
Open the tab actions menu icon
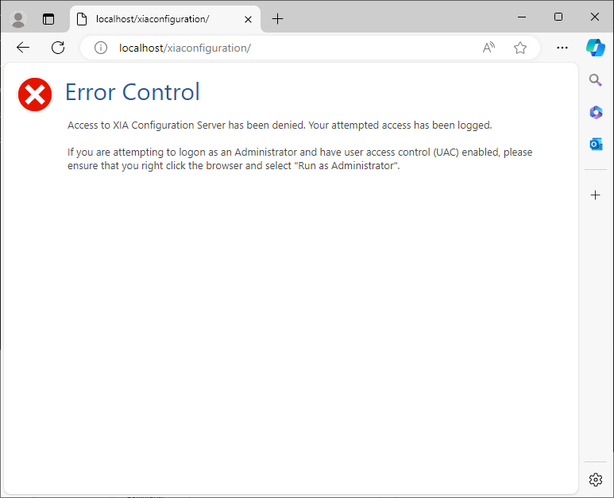(x=48, y=19)
